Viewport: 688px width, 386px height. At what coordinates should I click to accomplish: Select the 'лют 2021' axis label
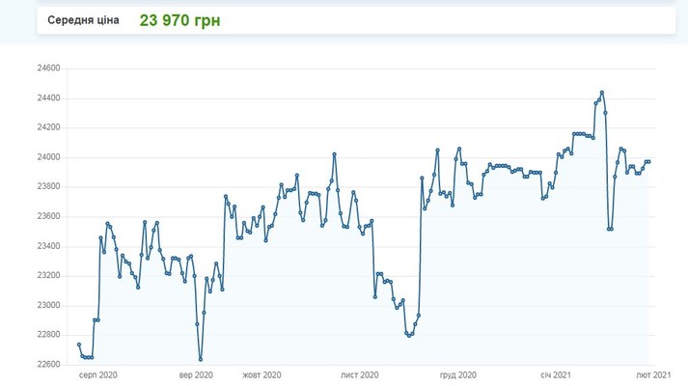pyautogui.click(x=653, y=374)
